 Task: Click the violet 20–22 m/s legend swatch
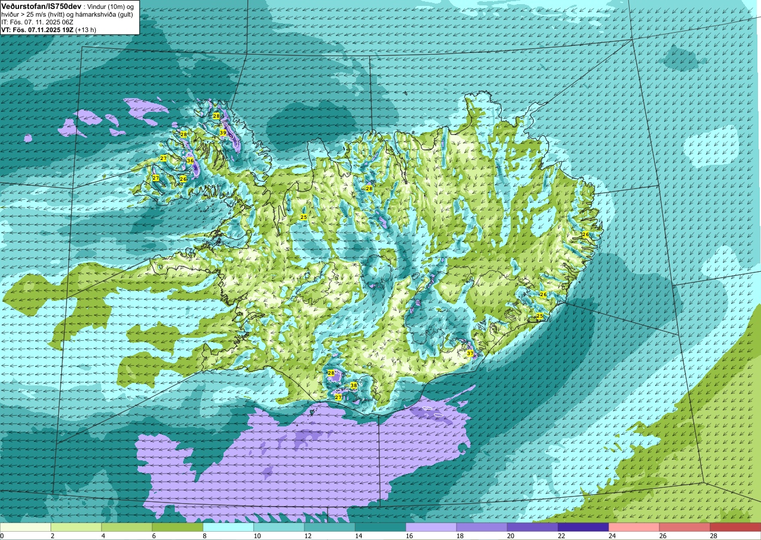click(533, 527)
